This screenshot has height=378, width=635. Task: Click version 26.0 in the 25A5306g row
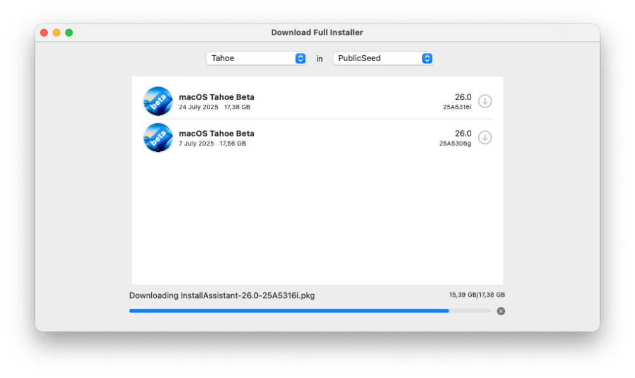click(x=463, y=133)
